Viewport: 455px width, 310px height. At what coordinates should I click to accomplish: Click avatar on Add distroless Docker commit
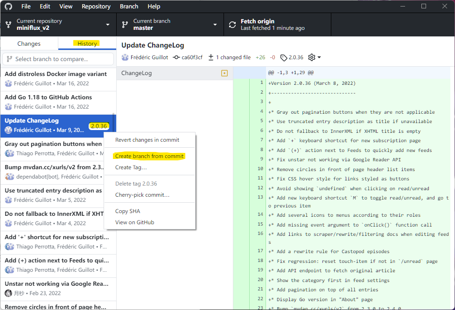coord(8,83)
